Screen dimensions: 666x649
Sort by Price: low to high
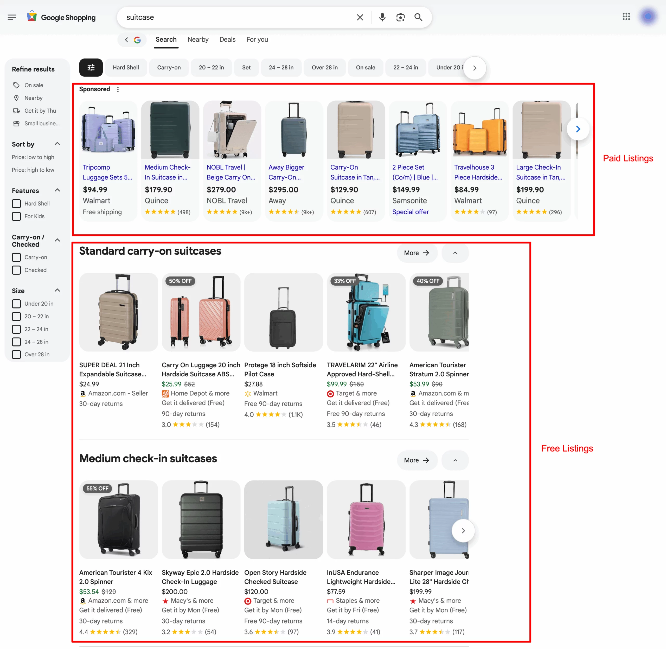[x=33, y=157]
